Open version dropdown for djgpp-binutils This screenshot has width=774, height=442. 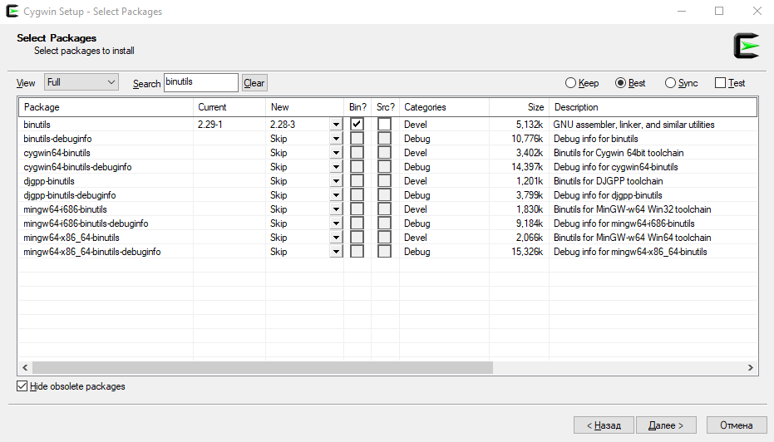(x=336, y=181)
